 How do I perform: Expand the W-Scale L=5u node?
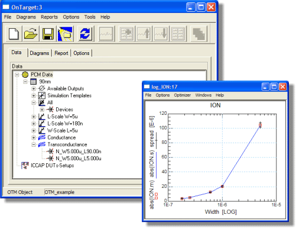pyautogui.click(x=34, y=131)
